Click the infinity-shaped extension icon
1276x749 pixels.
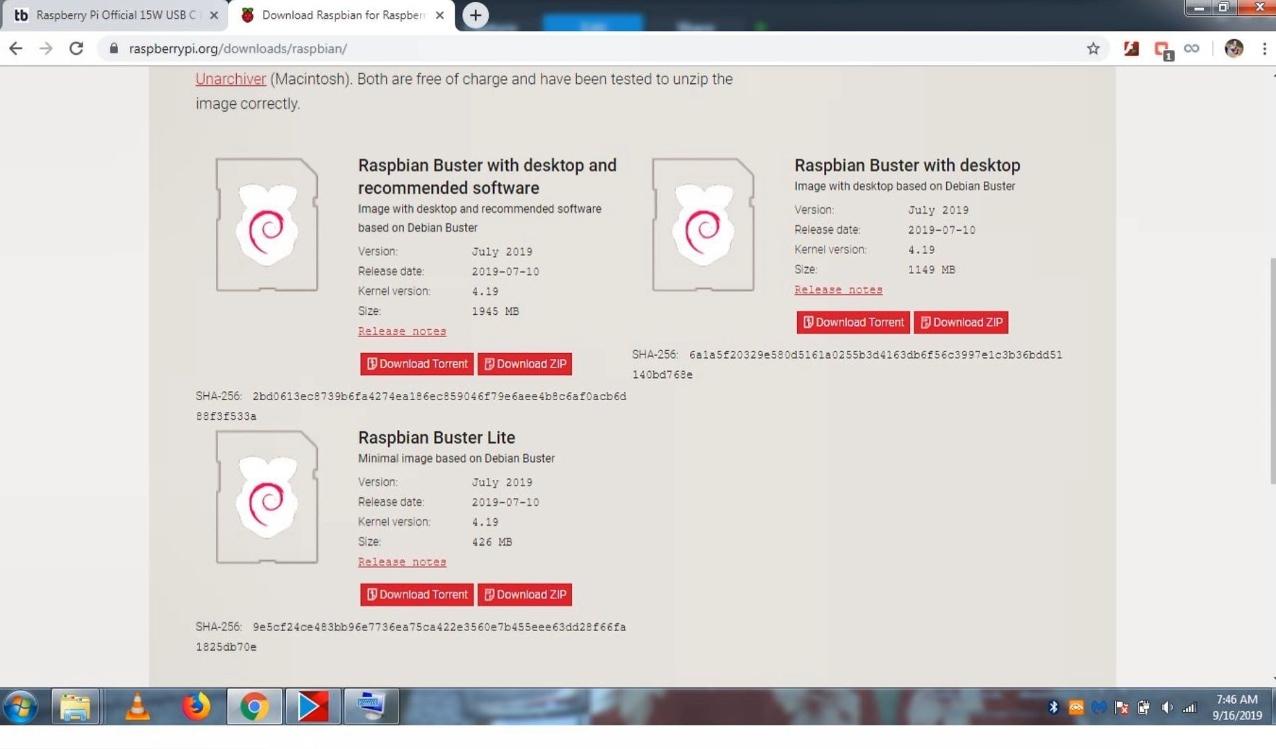(x=1192, y=48)
